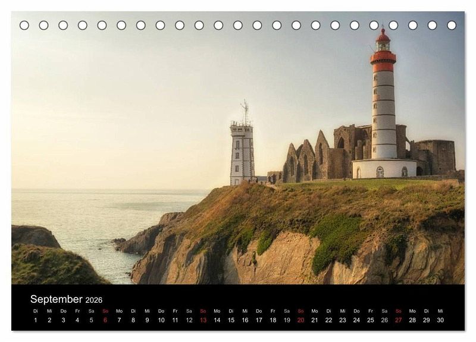Click the 'Sa' label above 19
The width and height of the screenshot is (476, 342).
287,311
